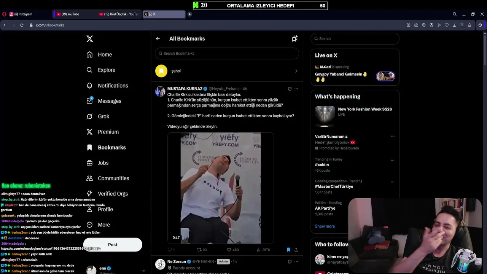This screenshot has width=487, height=274.
Task: Open the #saldırı trending topic
Action: 322,165
